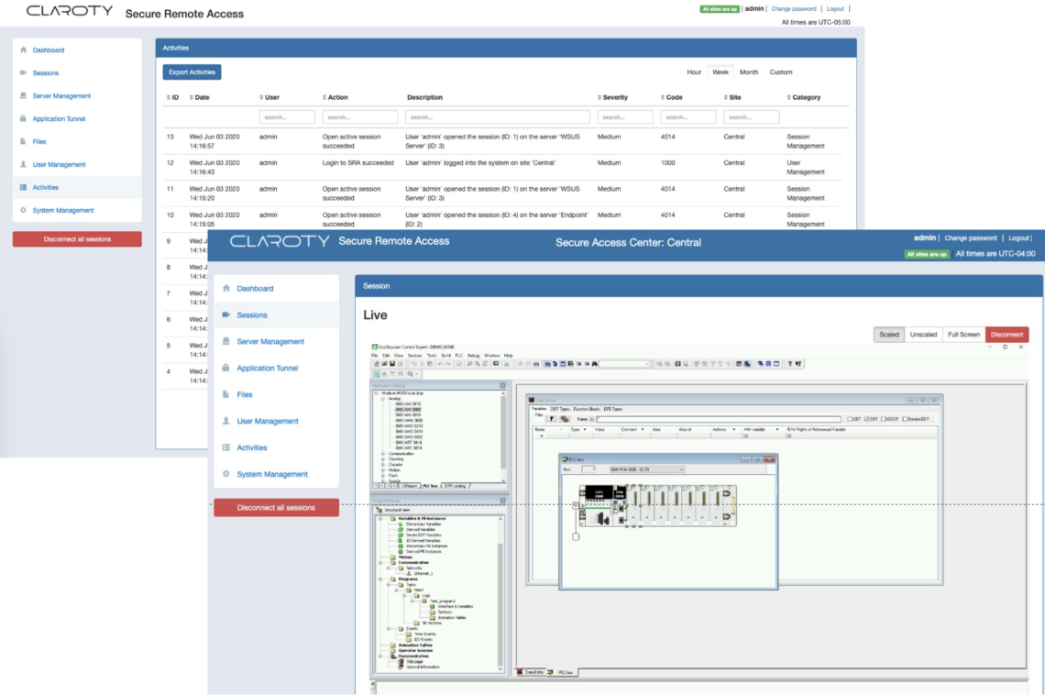Click the User search field in Activities table
The width and height of the screenshot is (1045, 695).
coord(287,117)
